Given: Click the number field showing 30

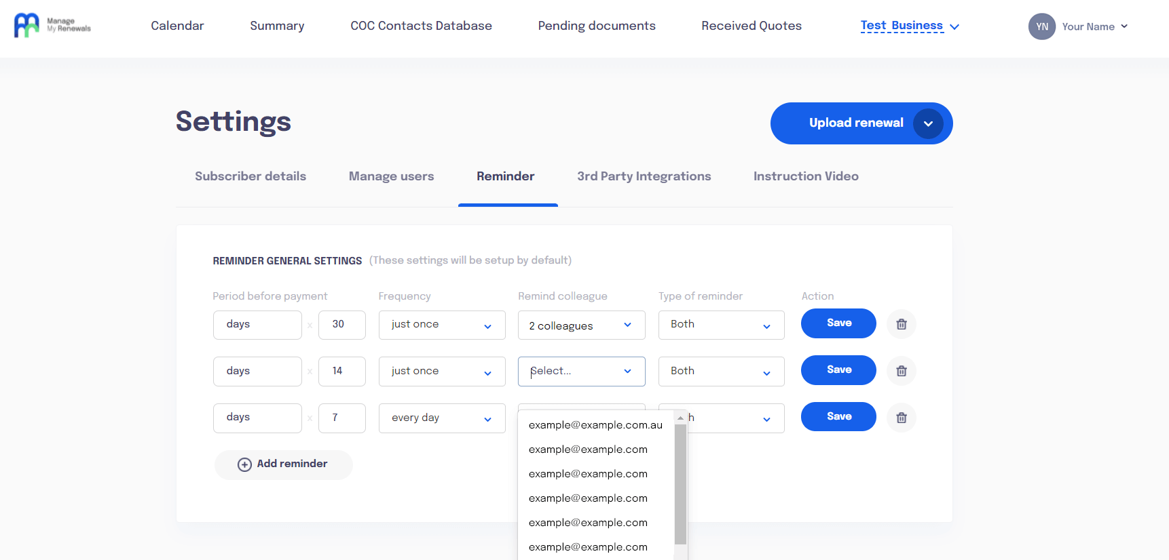Looking at the screenshot, I should pos(341,325).
